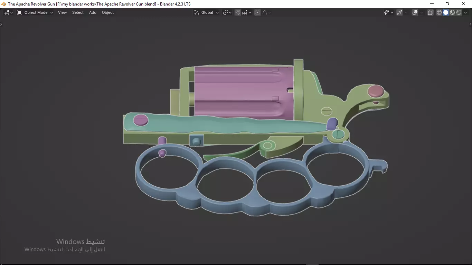Open the overlay options dropdown arrow

click(422, 12)
